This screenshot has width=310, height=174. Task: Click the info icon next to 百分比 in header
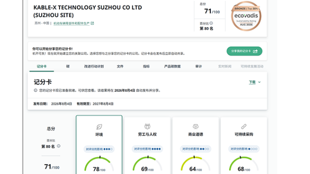coord(211,23)
